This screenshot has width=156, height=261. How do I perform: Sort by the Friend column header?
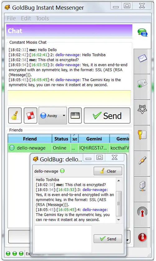coord(30,139)
